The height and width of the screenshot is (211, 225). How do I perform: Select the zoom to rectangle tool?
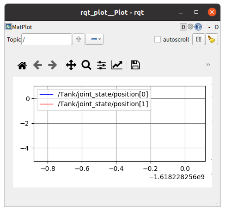pyautogui.click(x=86, y=65)
